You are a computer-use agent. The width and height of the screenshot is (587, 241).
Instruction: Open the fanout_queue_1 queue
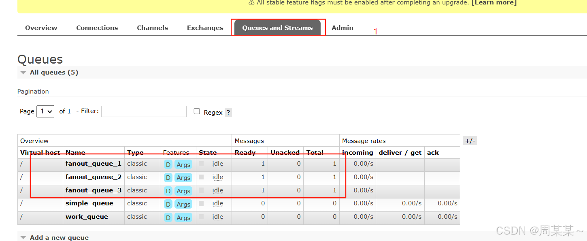[x=94, y=164]
